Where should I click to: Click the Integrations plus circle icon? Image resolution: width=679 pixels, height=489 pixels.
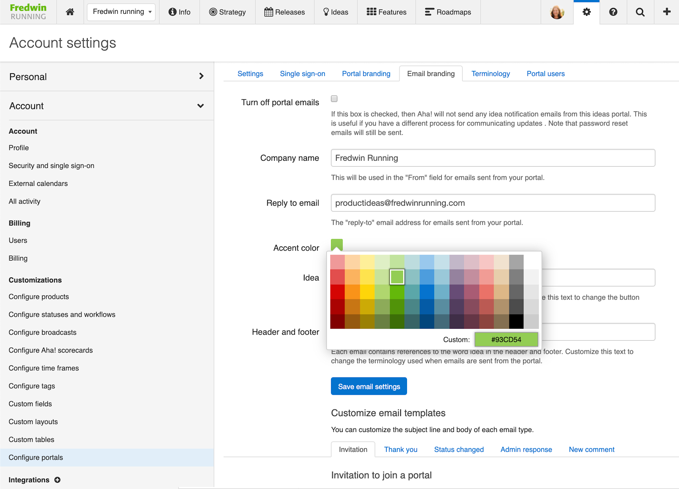57,480
